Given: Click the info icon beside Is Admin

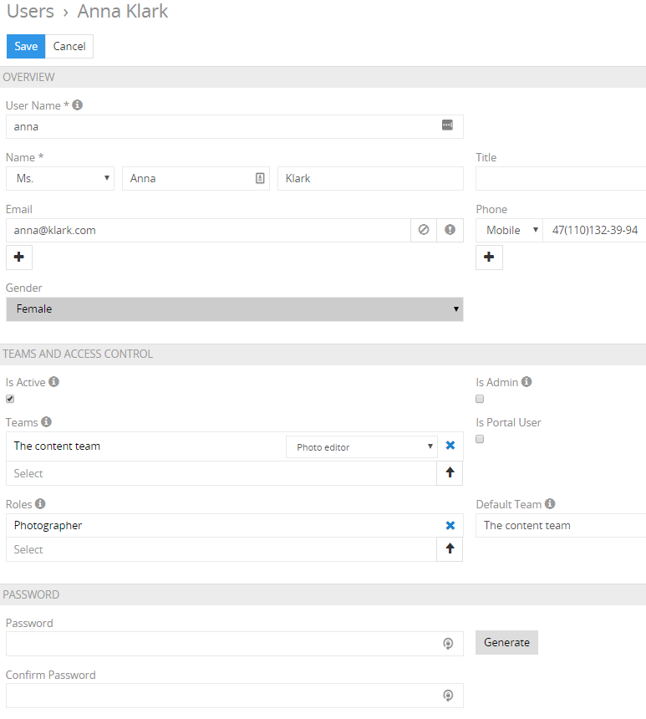Looking at the screenshot, I should coord(526,381).
